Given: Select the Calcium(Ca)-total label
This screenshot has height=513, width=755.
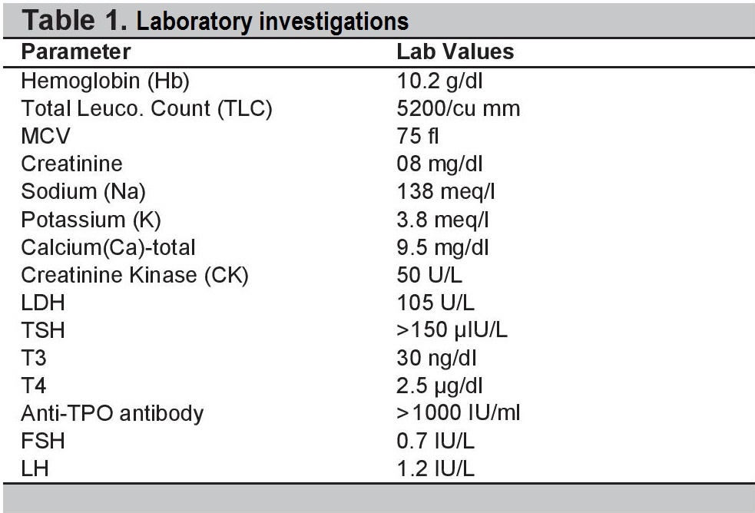Looking at the screenshot, I should (x=108, y=247).
